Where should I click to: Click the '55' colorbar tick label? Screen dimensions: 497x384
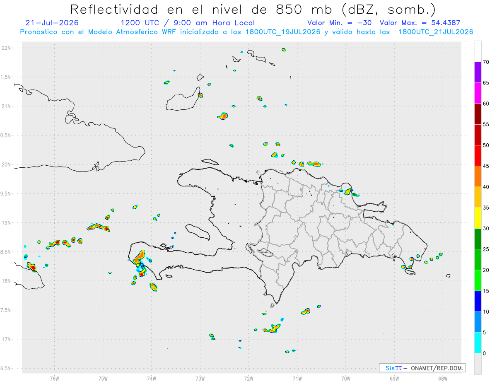pos(486,124)
